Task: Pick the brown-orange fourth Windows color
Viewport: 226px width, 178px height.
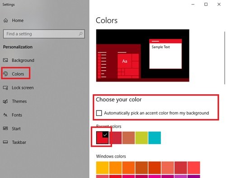Action: coord(141,168)
